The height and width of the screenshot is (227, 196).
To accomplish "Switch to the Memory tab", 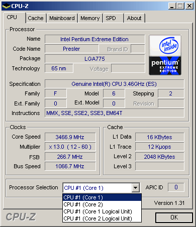I will click(x=90, y=18).
